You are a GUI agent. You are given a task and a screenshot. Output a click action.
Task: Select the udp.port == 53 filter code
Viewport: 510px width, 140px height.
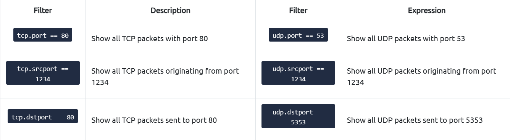pyautogui.click(x=298, y=35)
